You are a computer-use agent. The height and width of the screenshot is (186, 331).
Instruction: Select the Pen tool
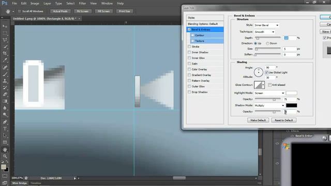click(5, 122)
